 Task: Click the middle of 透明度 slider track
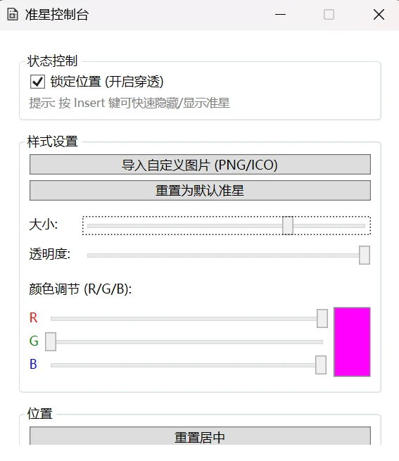(x=226, y=255)
